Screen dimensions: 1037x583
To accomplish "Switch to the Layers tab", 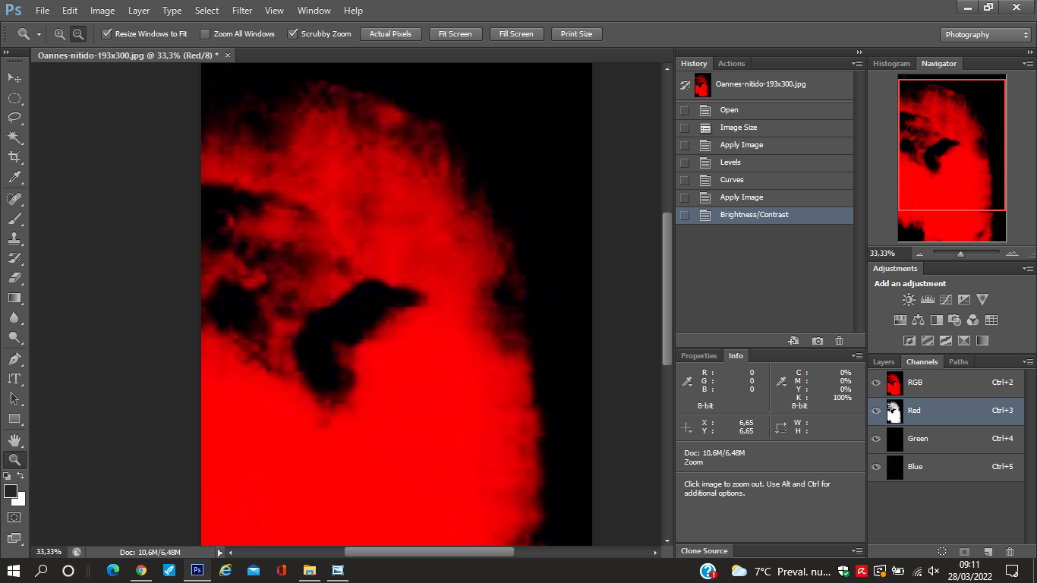I will click(x=884, y=362).
